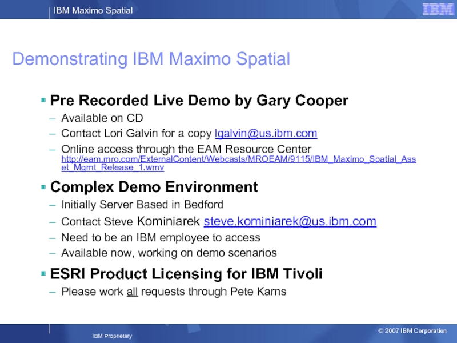Click steve.kominiarek@us.ibm.com email link
The height and width of the screenshot is (343, 457).
click(290, 221)
